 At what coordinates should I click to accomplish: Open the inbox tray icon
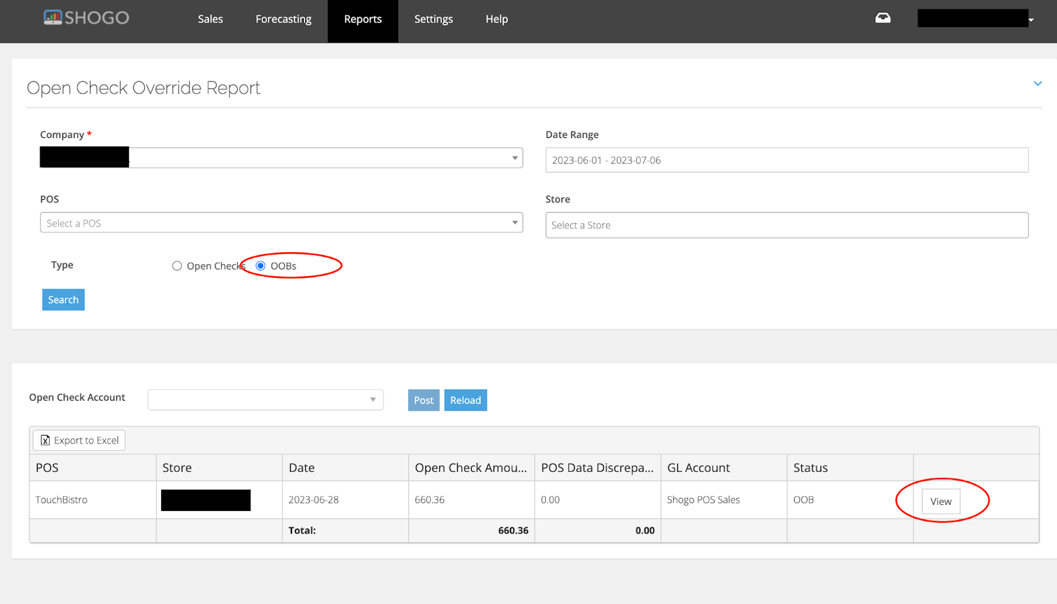(883, 18)
